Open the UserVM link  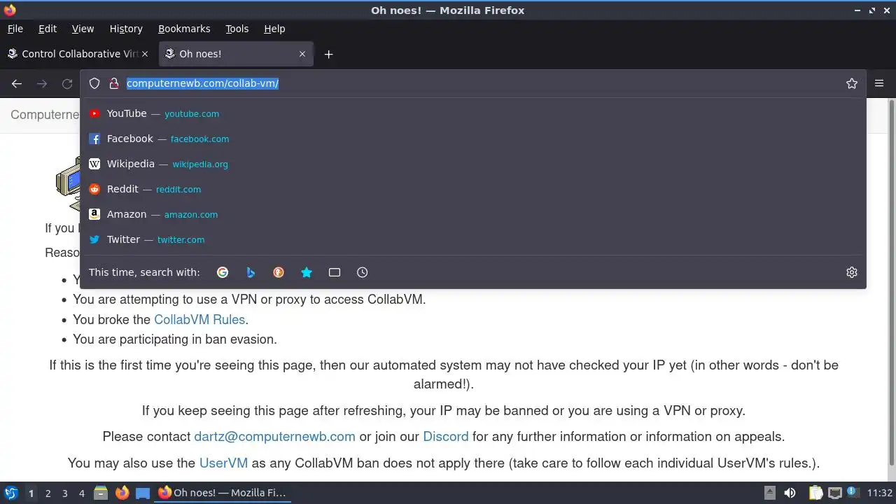point(223,463)
